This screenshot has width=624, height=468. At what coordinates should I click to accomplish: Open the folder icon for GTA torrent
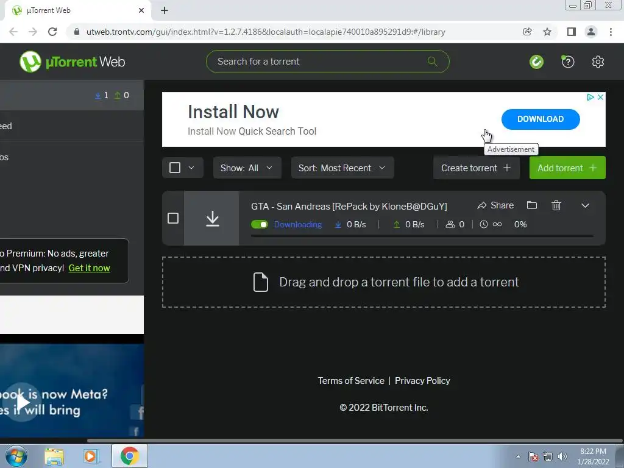[531, 205]
